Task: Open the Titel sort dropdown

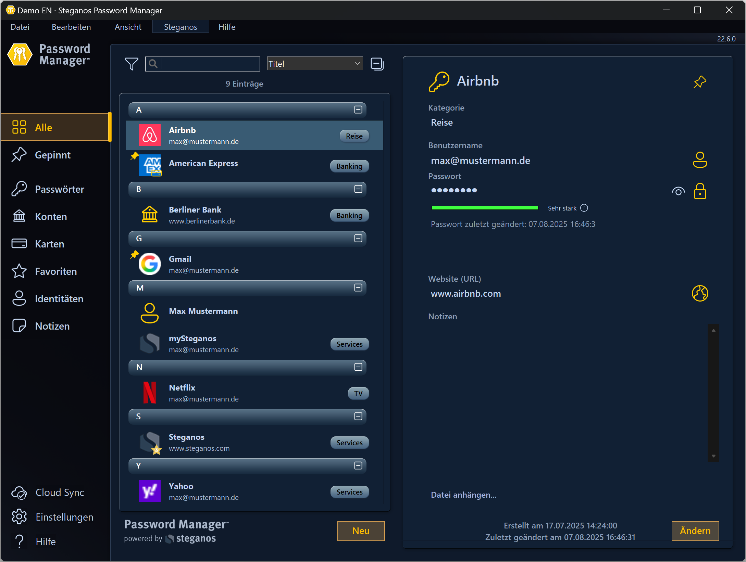Action: (314, 64)
